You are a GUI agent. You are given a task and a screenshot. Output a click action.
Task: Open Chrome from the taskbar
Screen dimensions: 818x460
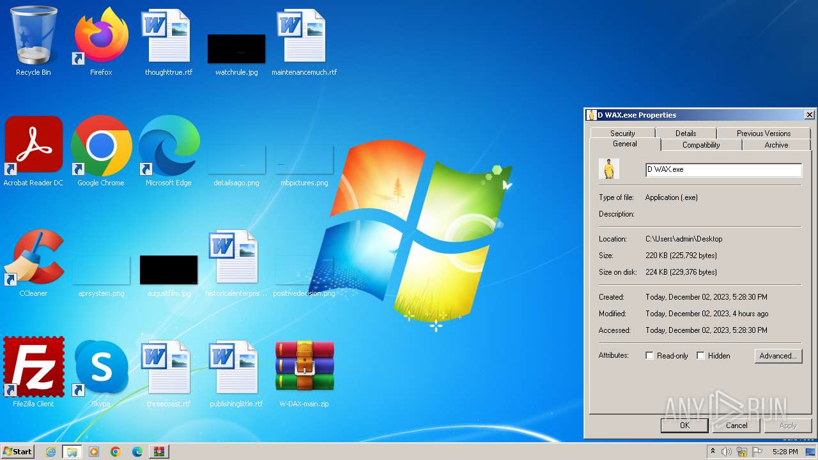[116, 452]
